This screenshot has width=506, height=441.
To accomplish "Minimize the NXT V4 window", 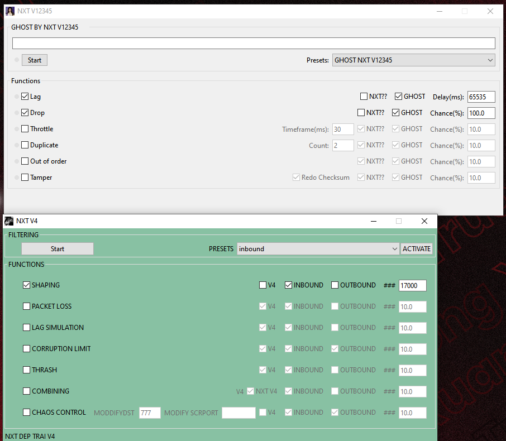I will [x=374, y=221].
